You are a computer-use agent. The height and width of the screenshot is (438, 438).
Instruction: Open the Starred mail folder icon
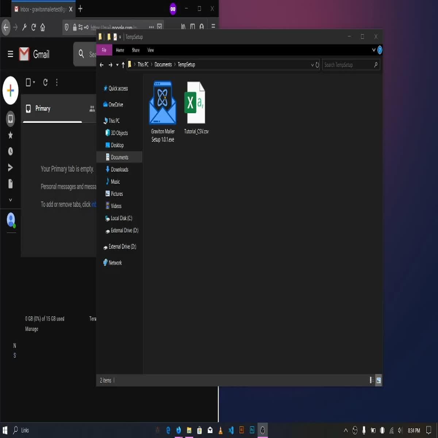[11, 135]
